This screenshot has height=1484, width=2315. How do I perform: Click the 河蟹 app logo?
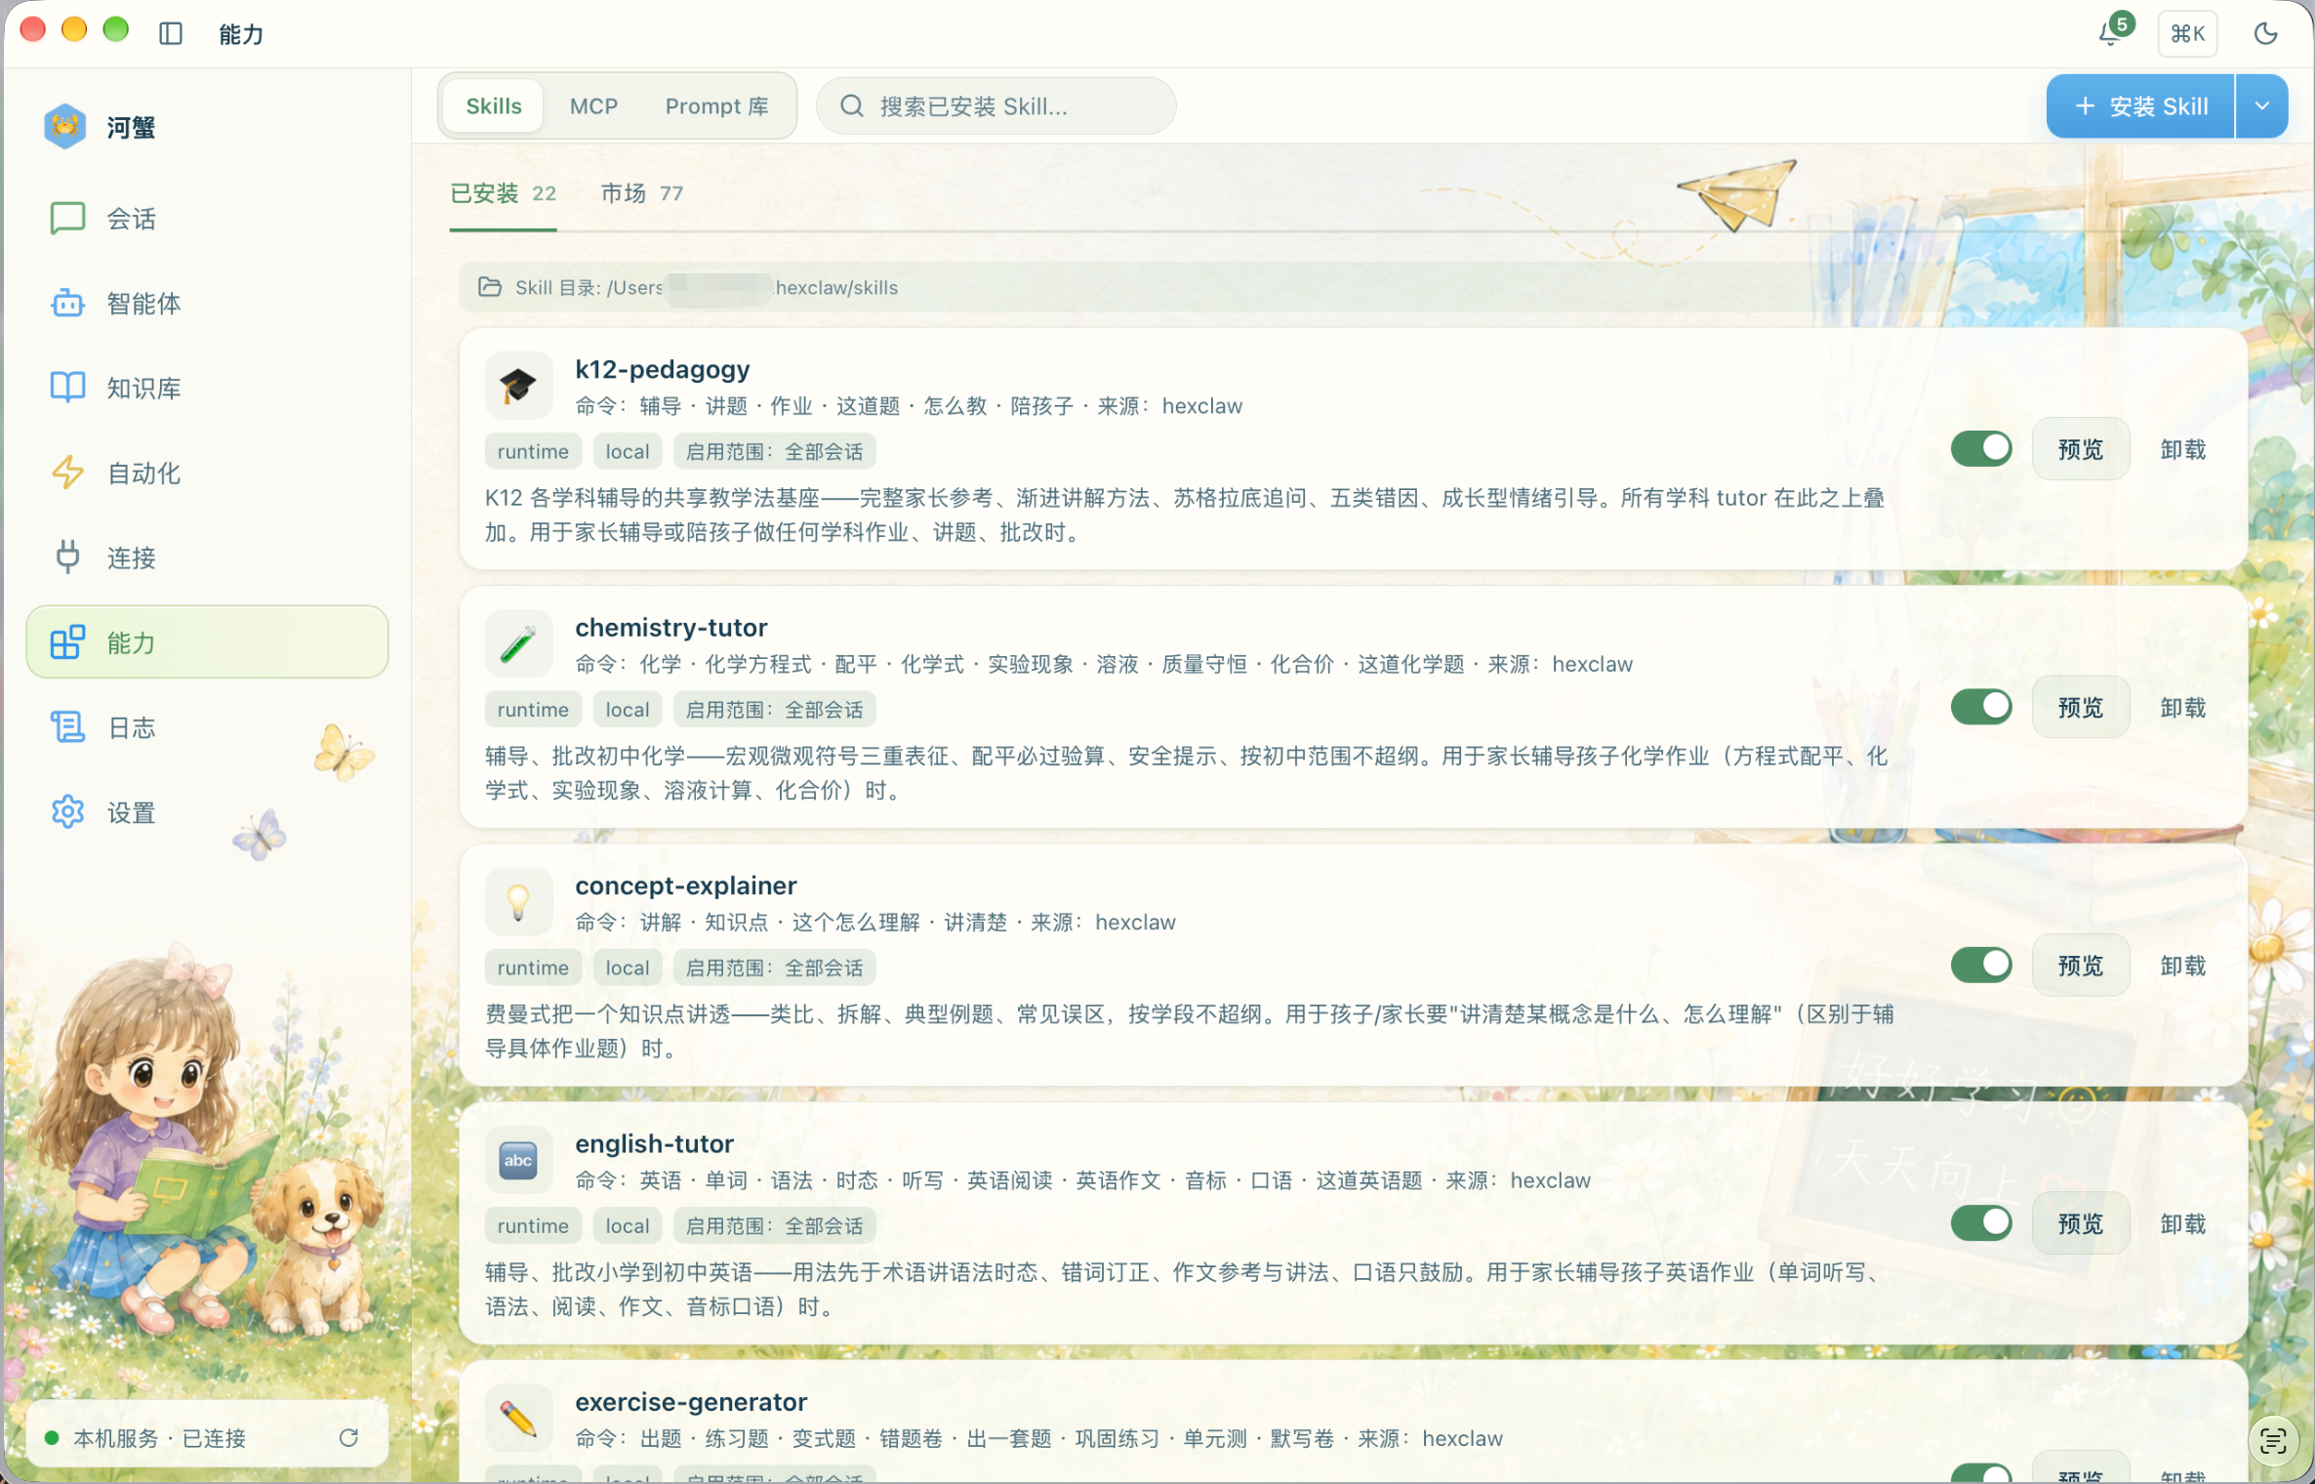coord(64,127)
